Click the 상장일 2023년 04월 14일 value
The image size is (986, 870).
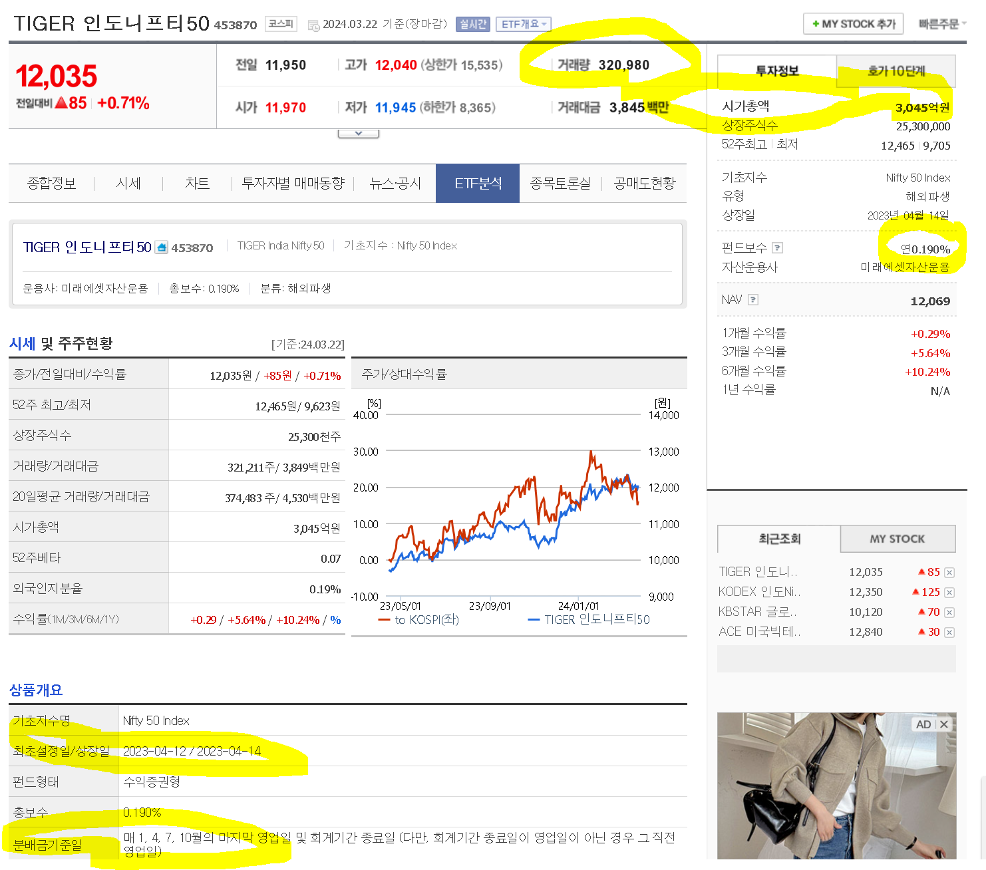[x=908, y=216]
